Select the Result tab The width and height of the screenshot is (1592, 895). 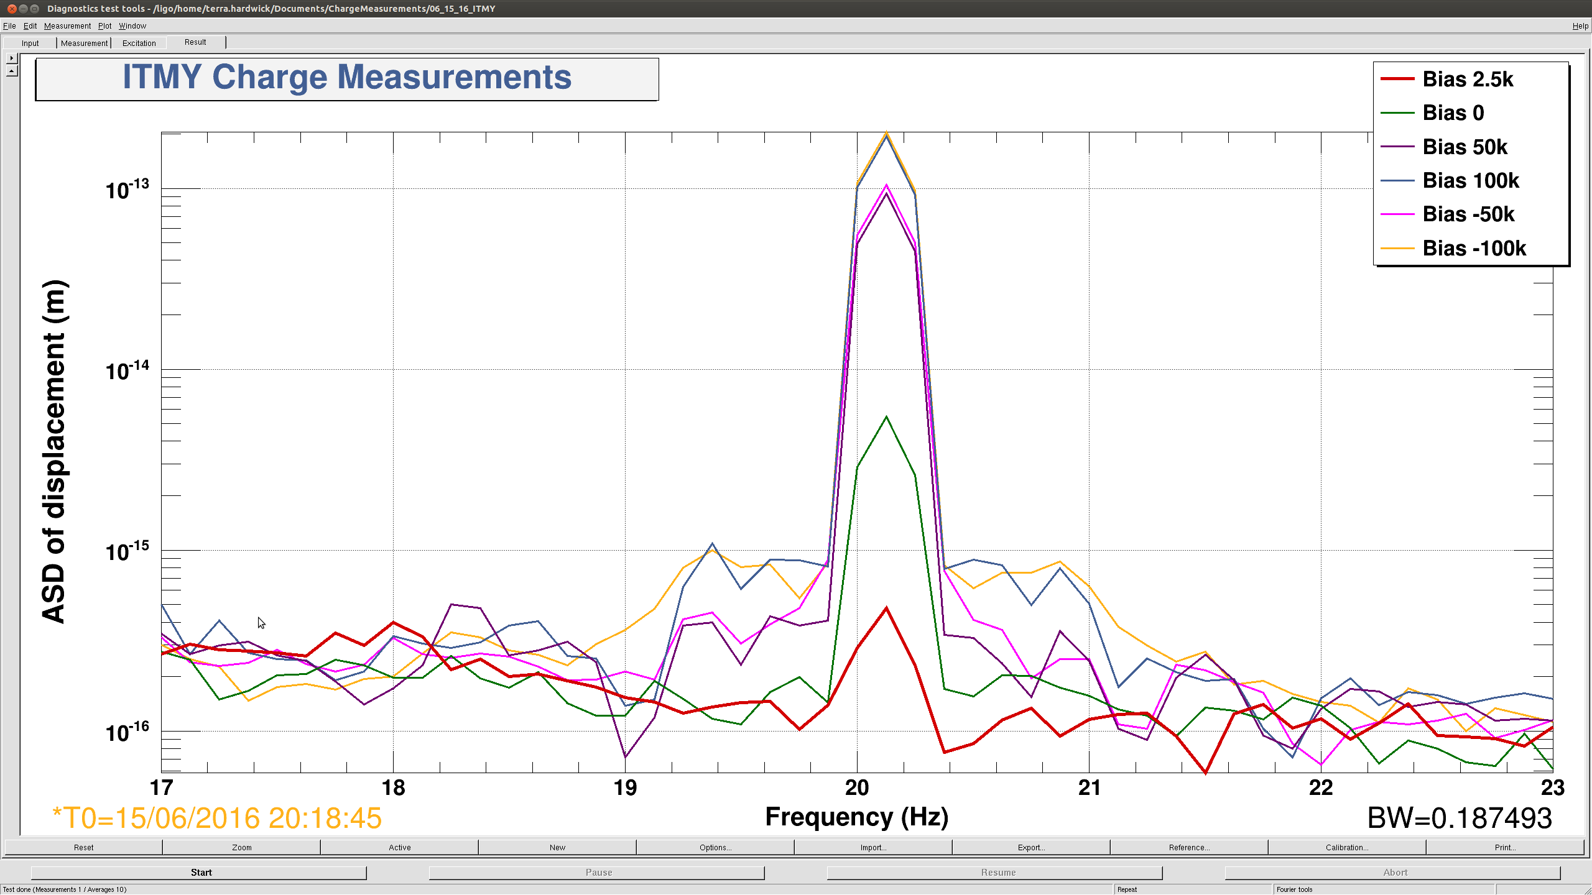195,42
